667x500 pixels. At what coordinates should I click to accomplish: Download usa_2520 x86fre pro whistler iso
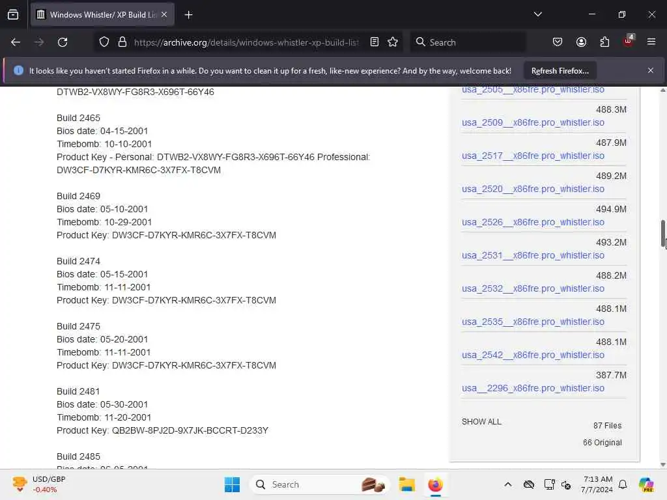tap(533, 189)
